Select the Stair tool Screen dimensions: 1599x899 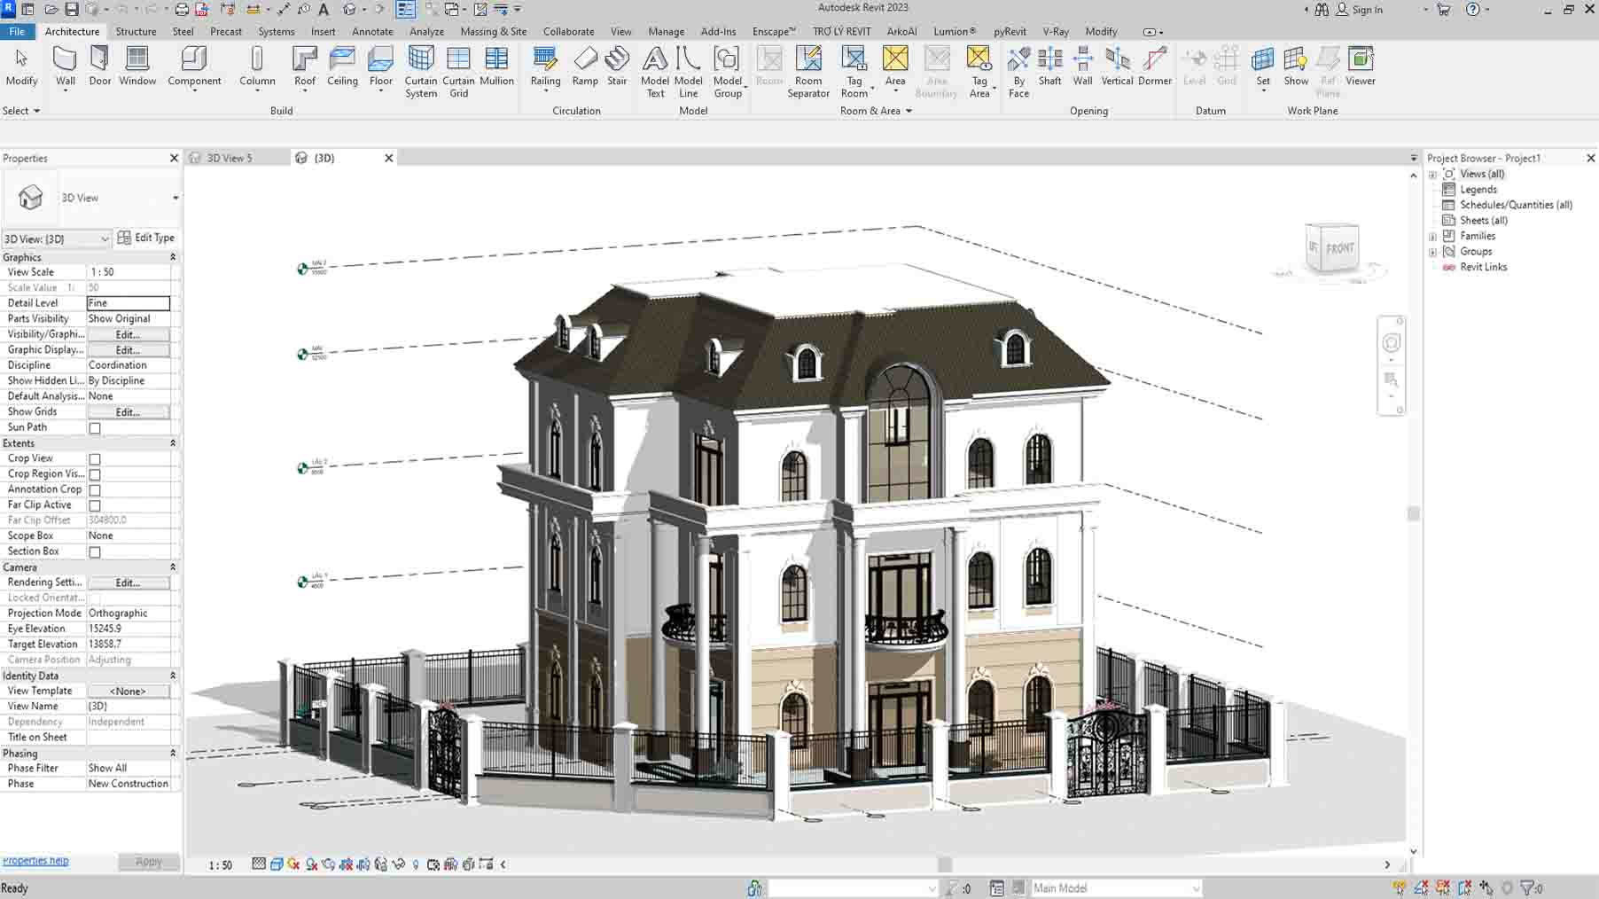click(617, 66)
